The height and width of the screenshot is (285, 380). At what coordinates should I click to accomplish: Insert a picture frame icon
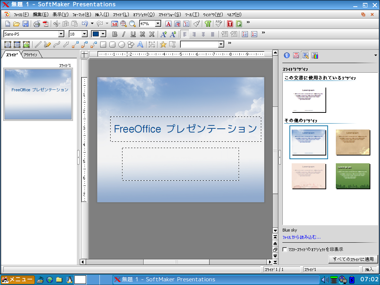tap(26, 45)
